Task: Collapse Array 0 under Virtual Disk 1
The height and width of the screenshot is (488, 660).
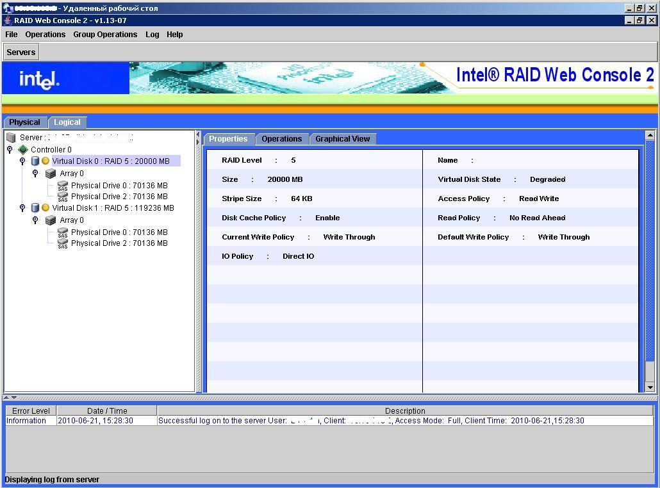Action: 35,220
